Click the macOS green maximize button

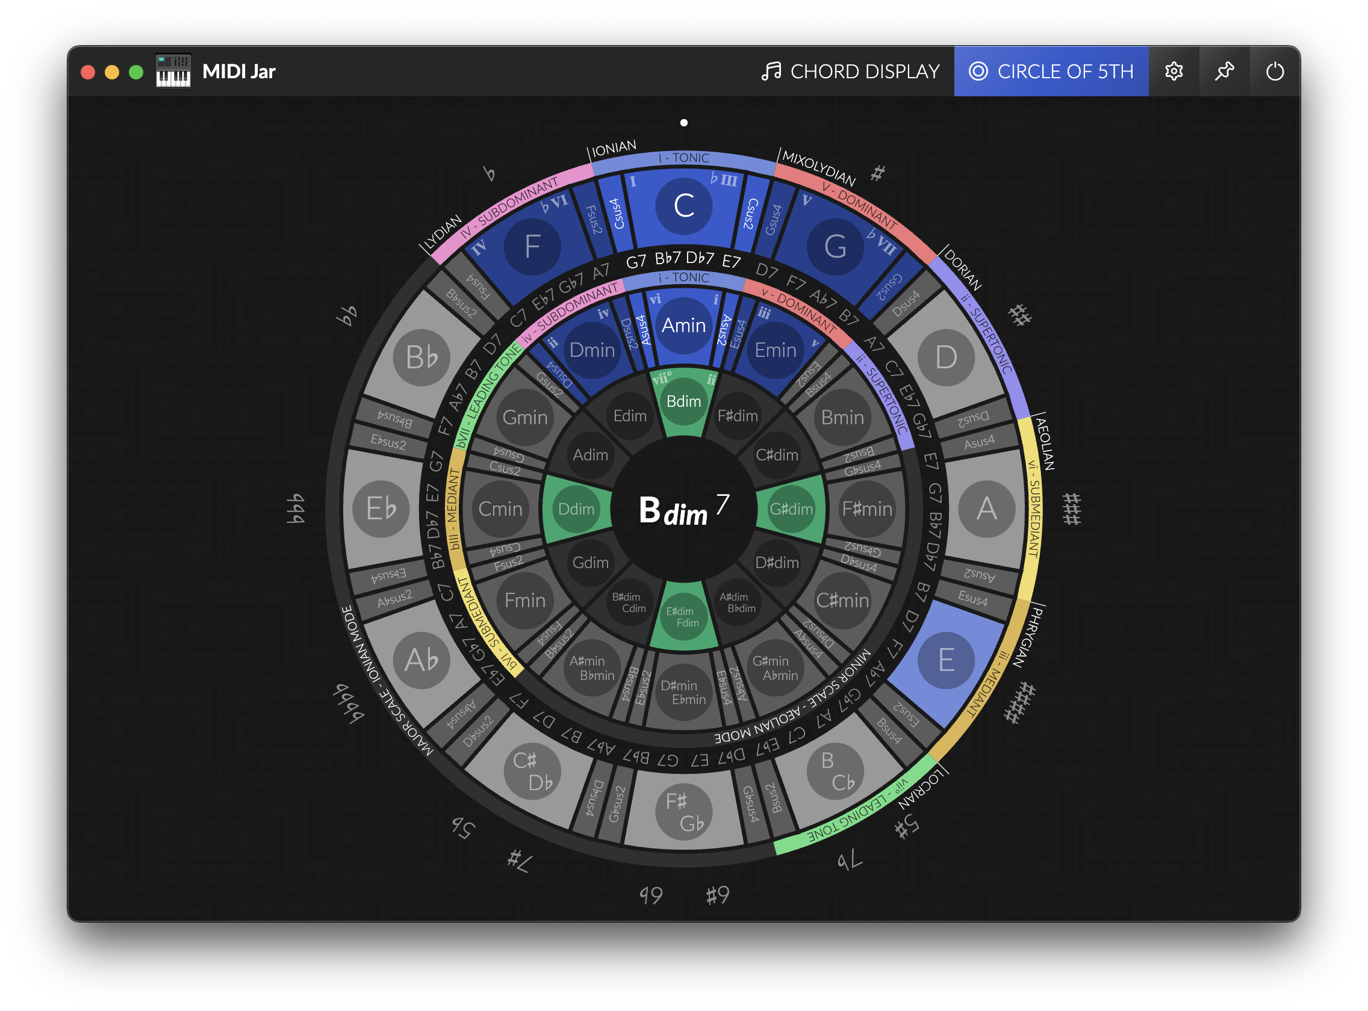(136, 72)
